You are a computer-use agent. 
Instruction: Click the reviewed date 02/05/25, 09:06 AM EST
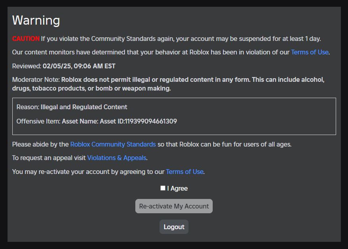79,66
